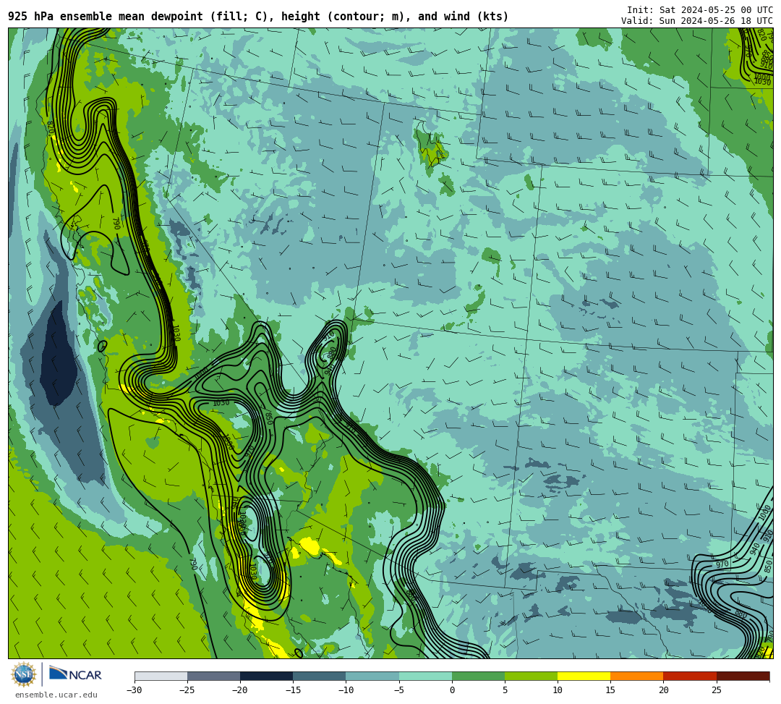This screenshot has height=704, width=781.
Task: Click the -5 to 0 mint green swatch
Action: point(425,676)
